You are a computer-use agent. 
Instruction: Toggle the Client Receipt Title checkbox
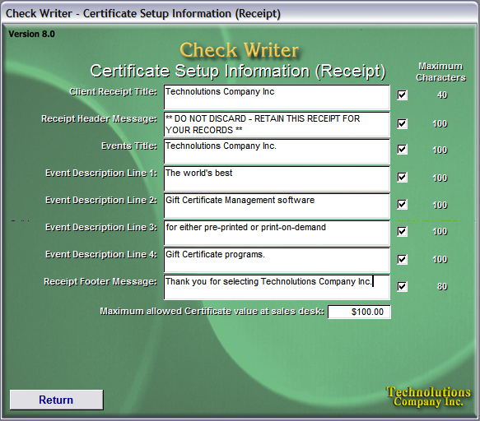click(x=402, y=95)
